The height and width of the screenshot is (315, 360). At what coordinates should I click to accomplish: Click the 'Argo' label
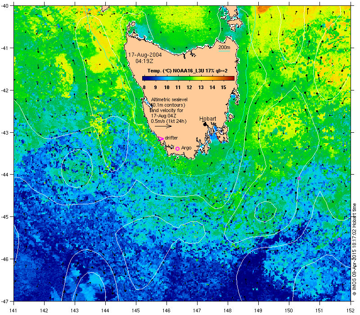186,148
